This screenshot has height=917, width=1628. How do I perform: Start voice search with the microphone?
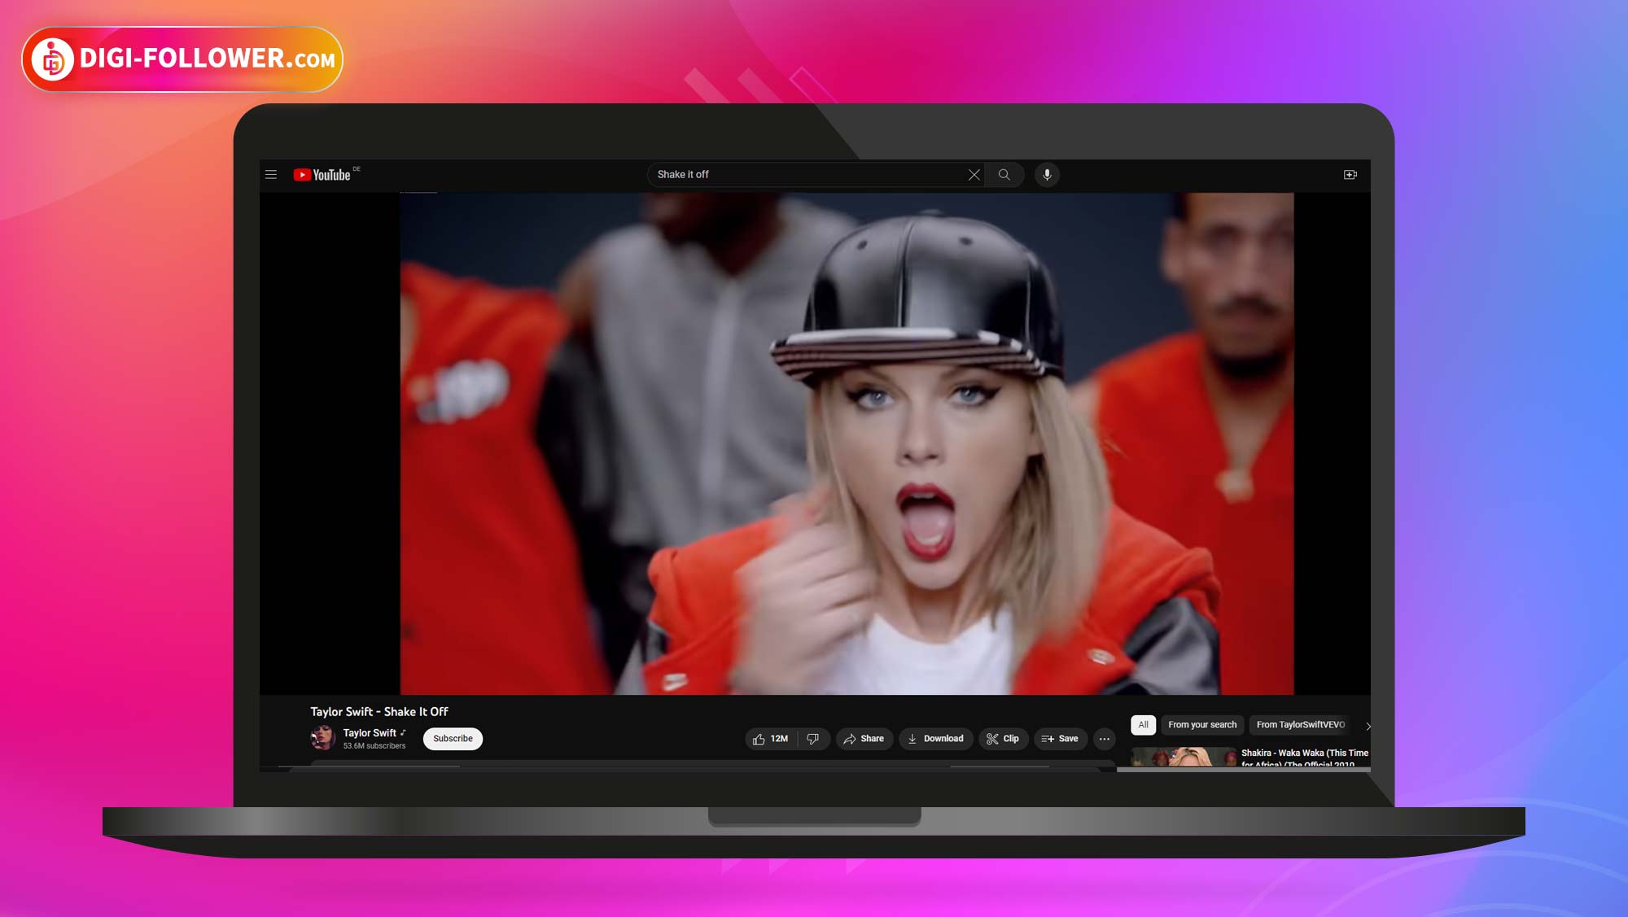(1048, 175)
